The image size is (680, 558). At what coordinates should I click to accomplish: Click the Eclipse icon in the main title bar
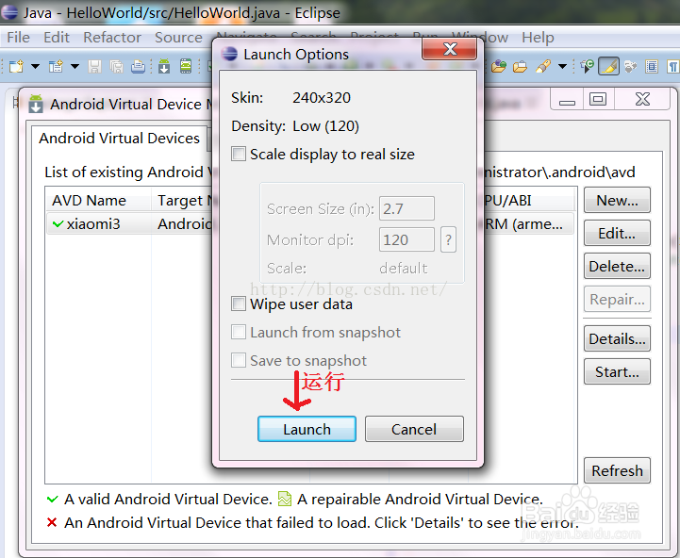[x=9, y=12]
